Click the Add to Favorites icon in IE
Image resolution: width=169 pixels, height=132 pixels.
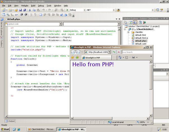(77, 57)
